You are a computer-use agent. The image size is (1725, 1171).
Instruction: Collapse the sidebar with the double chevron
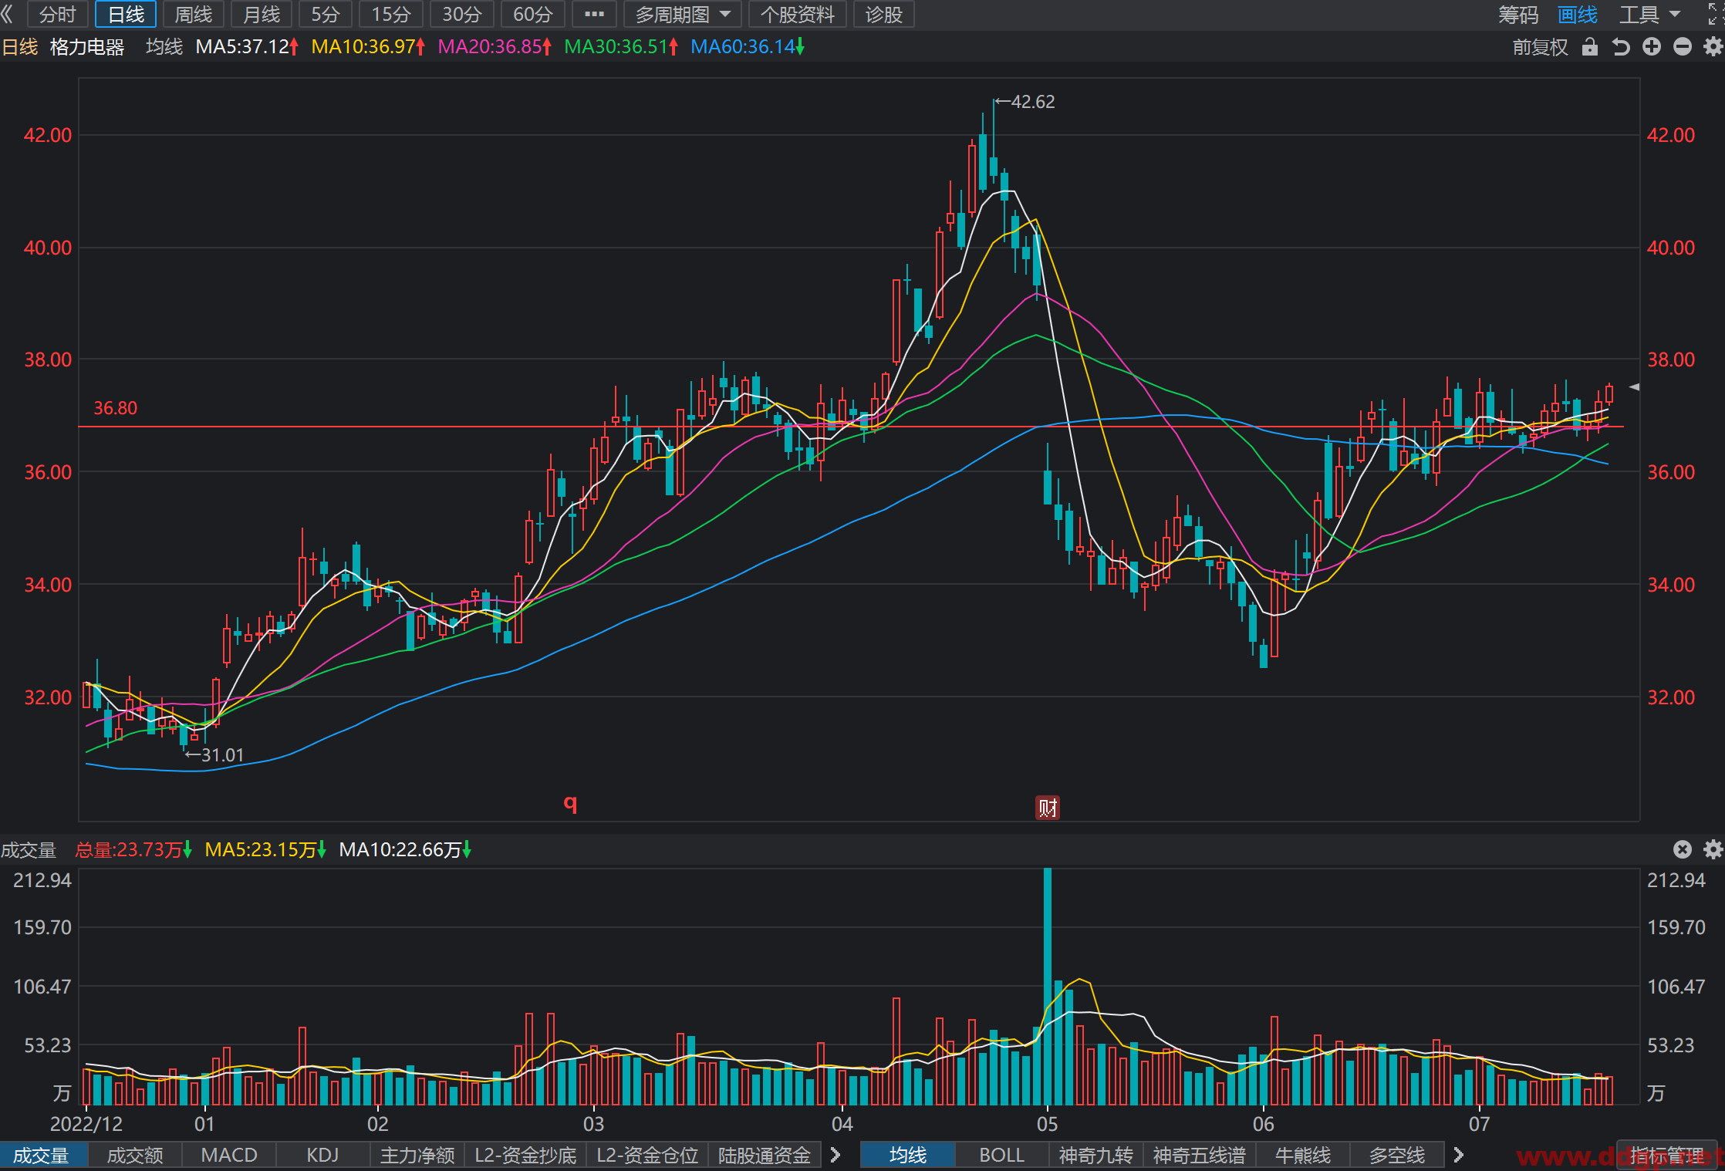8,14
